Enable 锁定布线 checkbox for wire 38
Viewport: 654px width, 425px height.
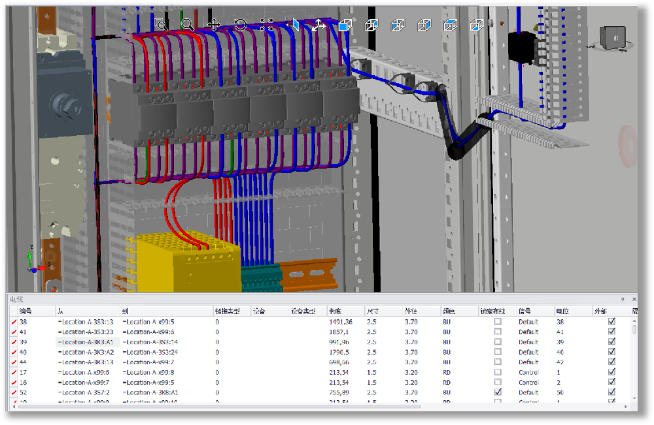click(x=498, y=322)
